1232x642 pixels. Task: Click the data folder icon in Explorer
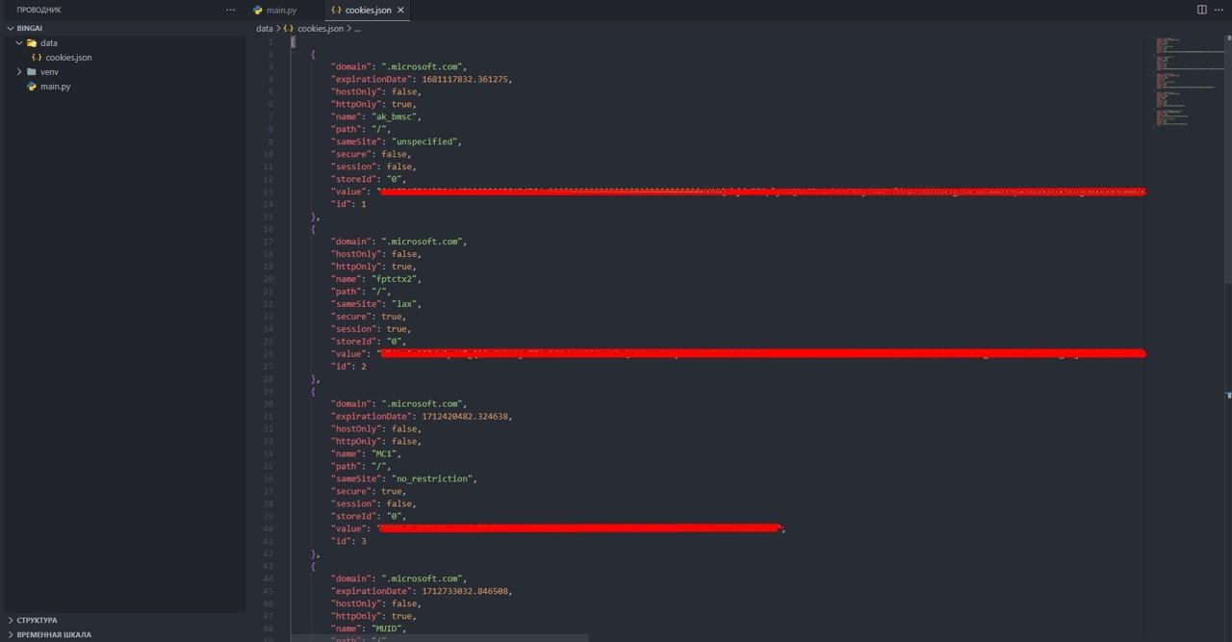[x=32, y=43]
